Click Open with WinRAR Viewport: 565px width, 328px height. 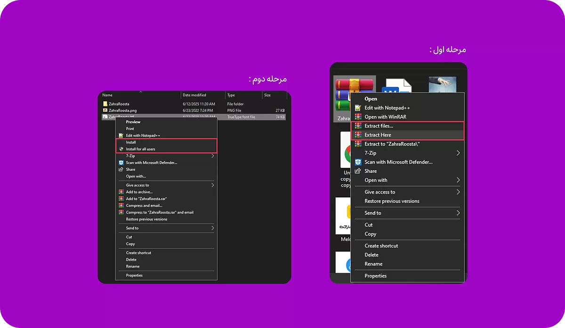click(385, 117)
